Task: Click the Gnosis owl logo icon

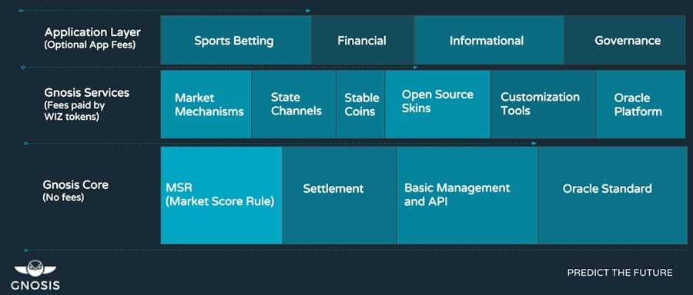Action: point(35,270)
